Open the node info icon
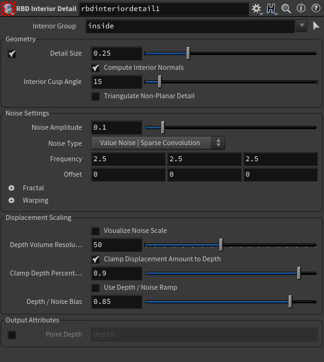Viewport: 324px width, 362px height. tap(301, 9)
